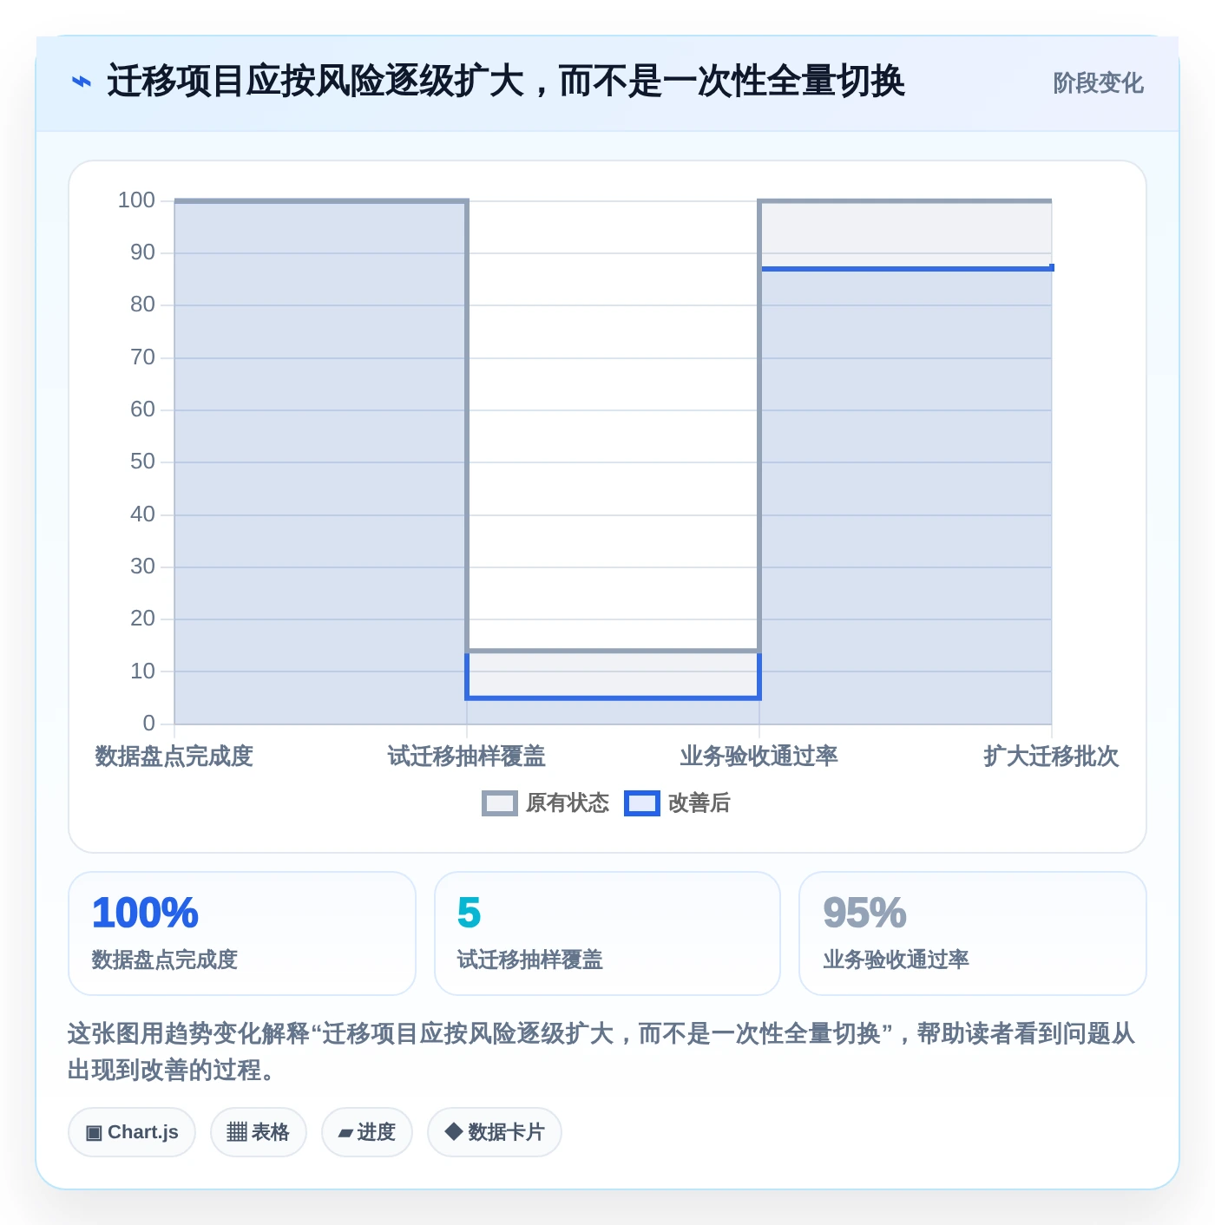Click the 扩大迁移批次 x-axis label
The image size is (1215, 1225).
1051,757
